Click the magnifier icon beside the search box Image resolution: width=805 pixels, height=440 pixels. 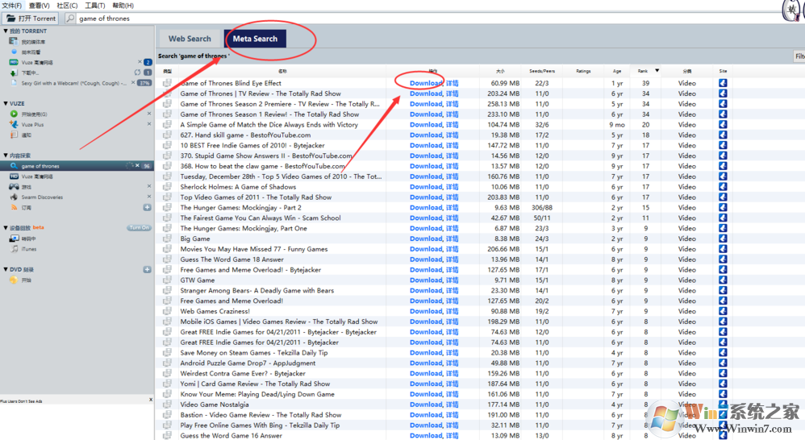point(70,19)
